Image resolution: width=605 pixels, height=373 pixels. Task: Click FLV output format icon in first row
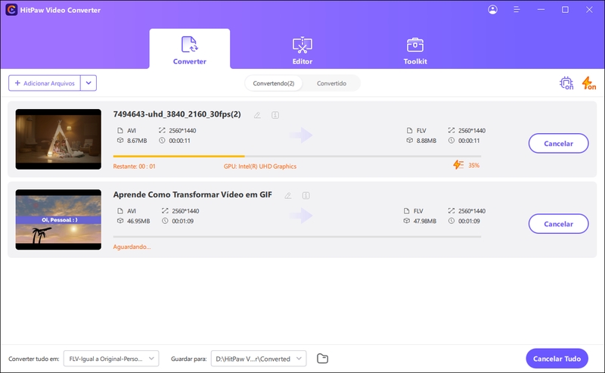pyautogui.click(x=409, y=130)
